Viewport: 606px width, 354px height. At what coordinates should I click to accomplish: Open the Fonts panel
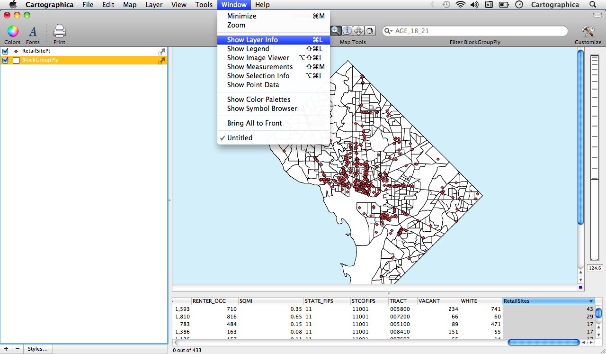click(33, 32)
